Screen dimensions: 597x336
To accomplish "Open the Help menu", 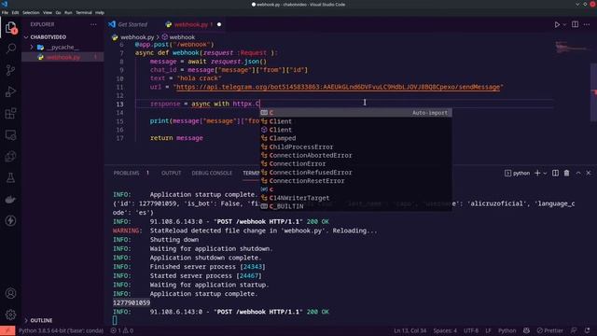I will click(x=100, y=12).
